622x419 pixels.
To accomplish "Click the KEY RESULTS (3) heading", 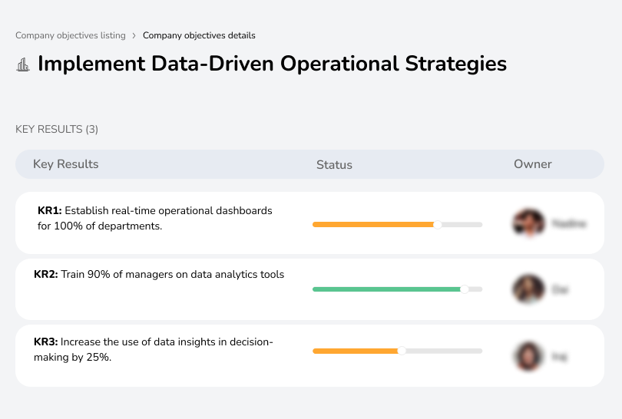I will point(57,129).
